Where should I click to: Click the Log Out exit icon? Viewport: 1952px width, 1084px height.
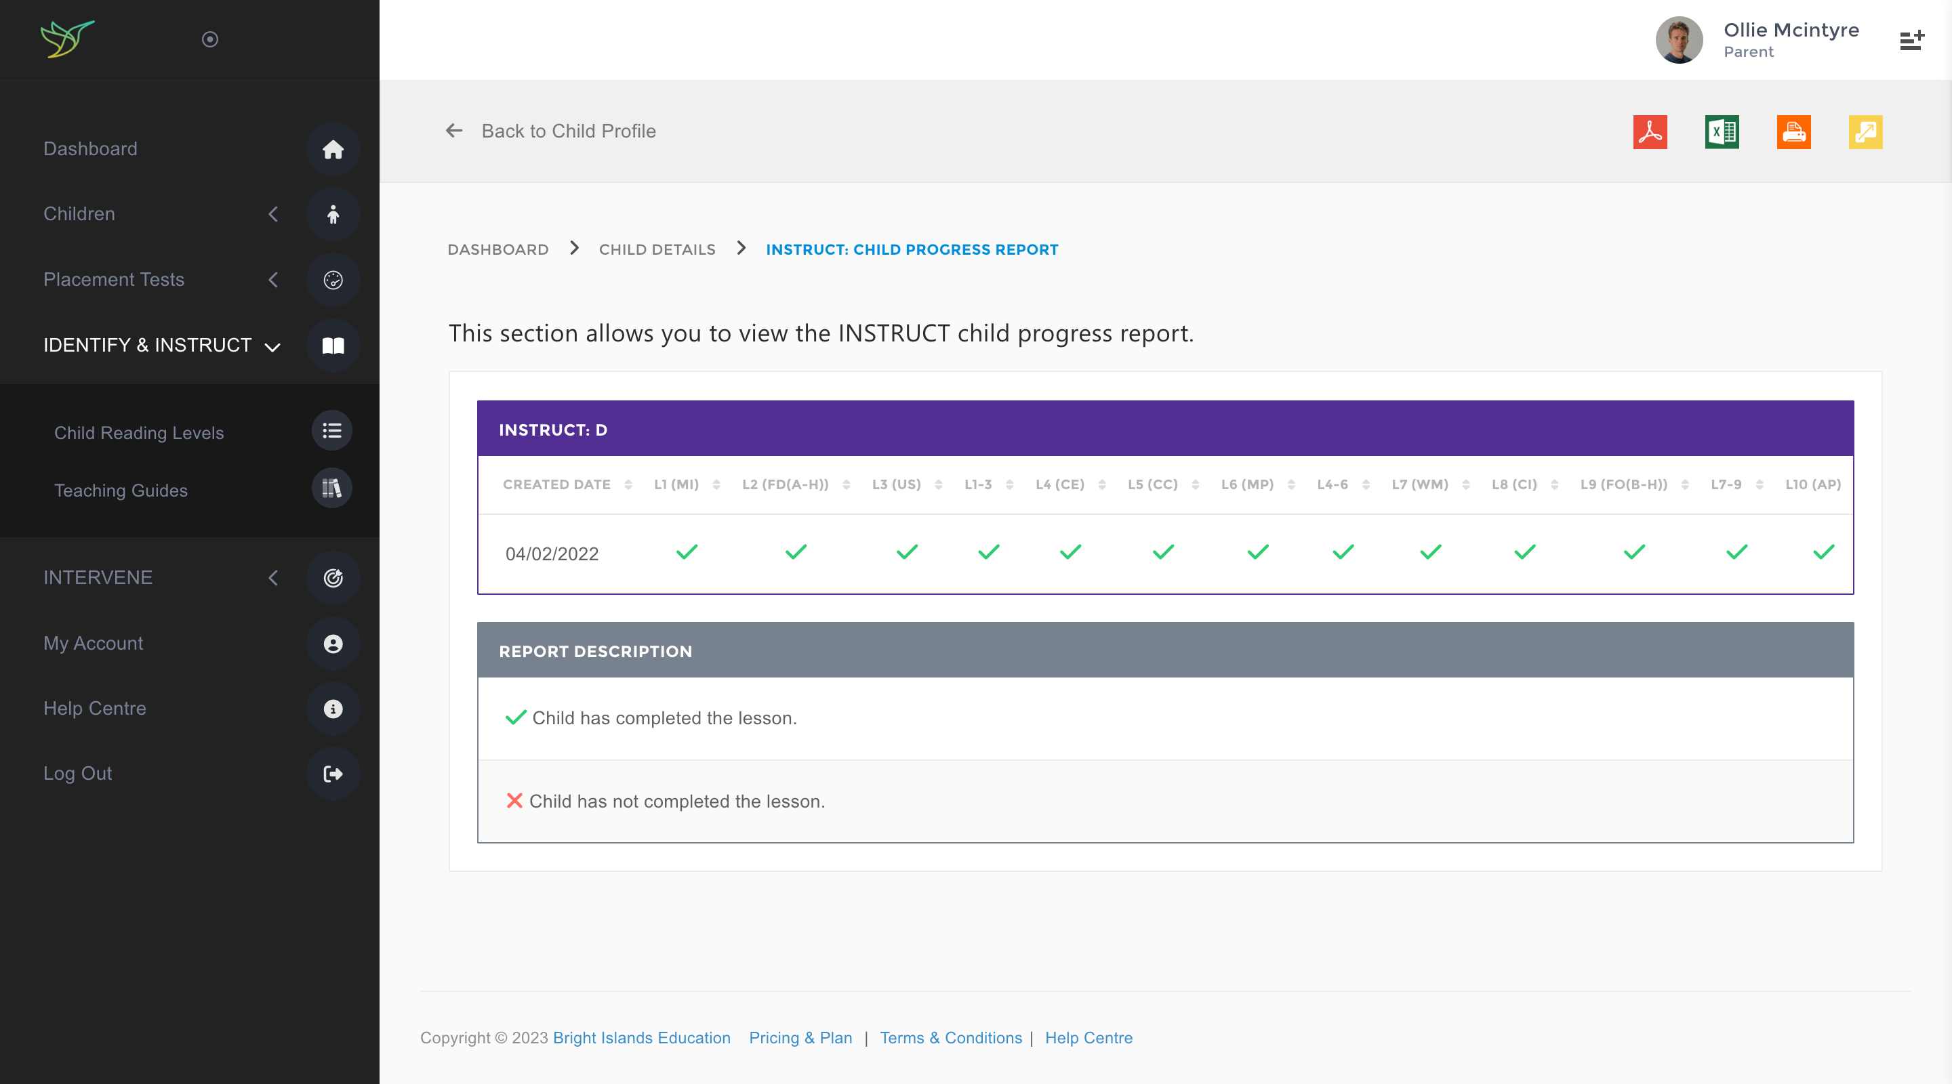click(x=333, y=774)
